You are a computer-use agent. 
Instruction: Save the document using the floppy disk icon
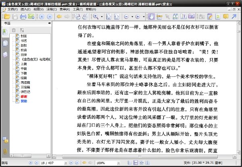click(15, 16)
